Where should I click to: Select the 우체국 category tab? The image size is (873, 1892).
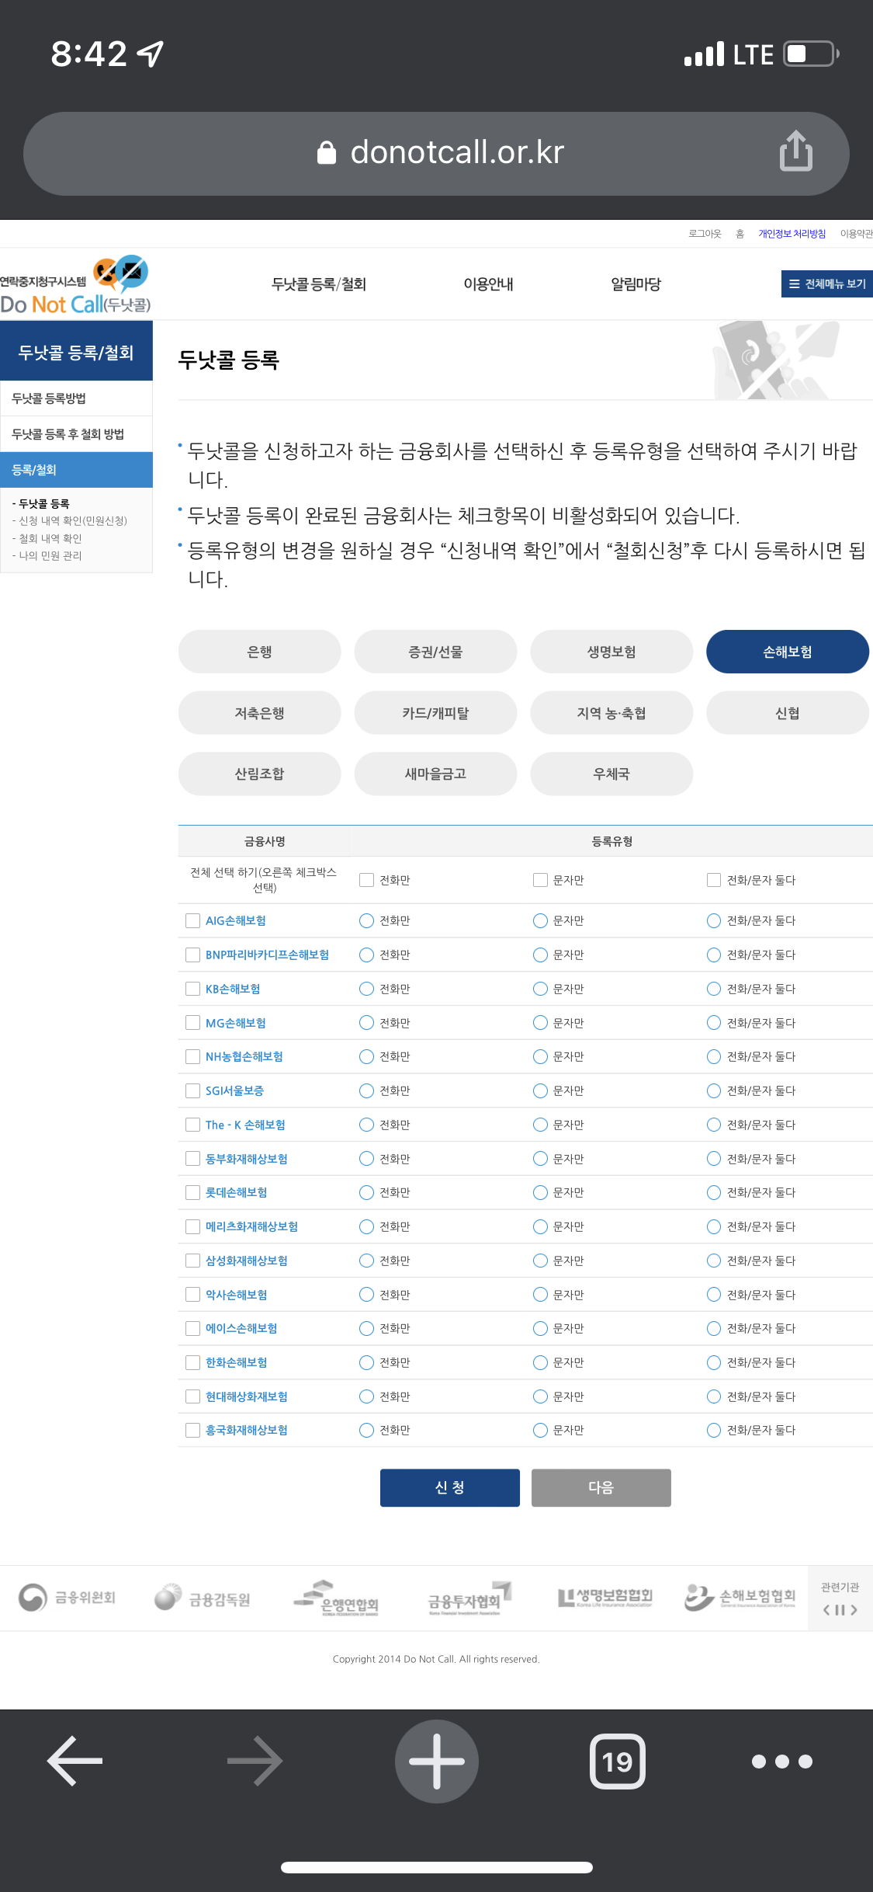point(611,774)
